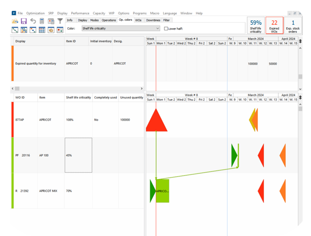Click the up/down expander beside the upper timeline
This screenshot has width=311, height=236.
(300, 41)
